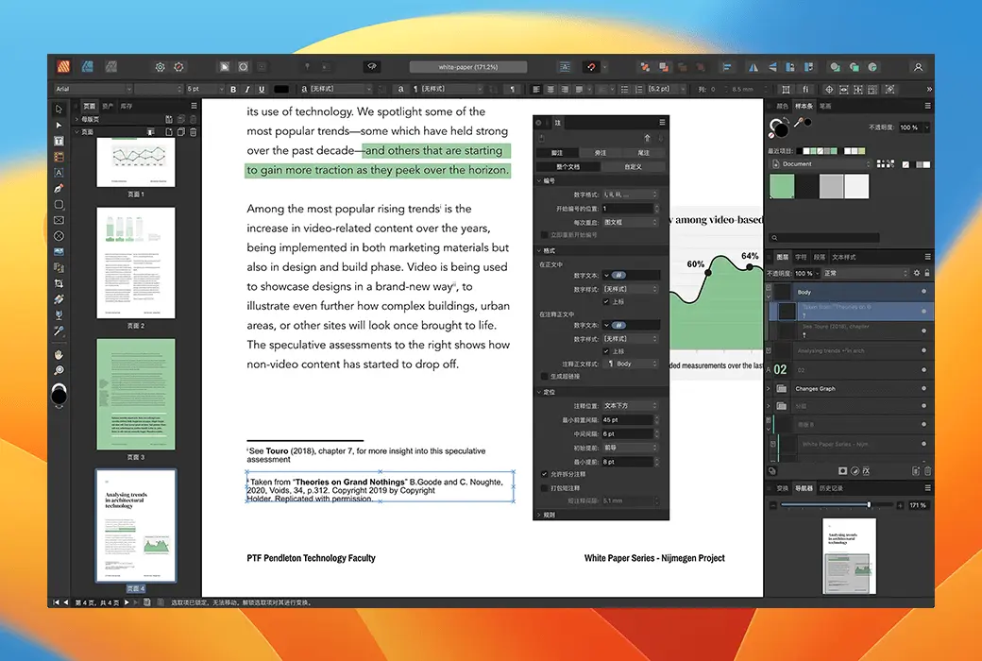Open the Document palette dropdown in swatches panel
This screenshot has width=982, height=661.
click(821, 164)
